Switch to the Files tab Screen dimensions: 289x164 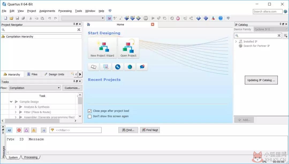pyautogui.click(x=32, y=74)
